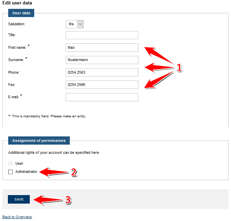The height and width of the screenshot is (221, 231).
Task: Click the Fax field containing 0254 2566
Action: [102, 85]
